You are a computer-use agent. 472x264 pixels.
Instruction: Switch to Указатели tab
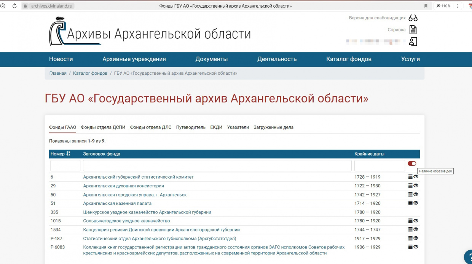[238, 127]
